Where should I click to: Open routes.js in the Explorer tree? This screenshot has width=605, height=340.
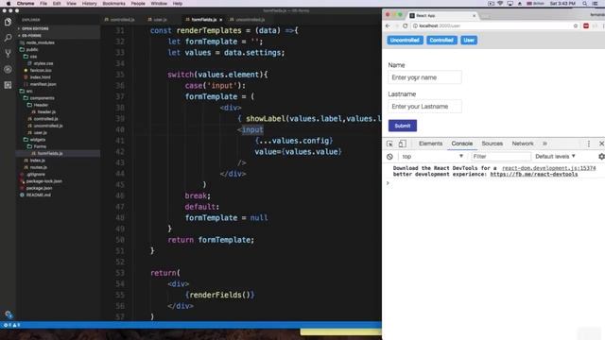point(38,167)
